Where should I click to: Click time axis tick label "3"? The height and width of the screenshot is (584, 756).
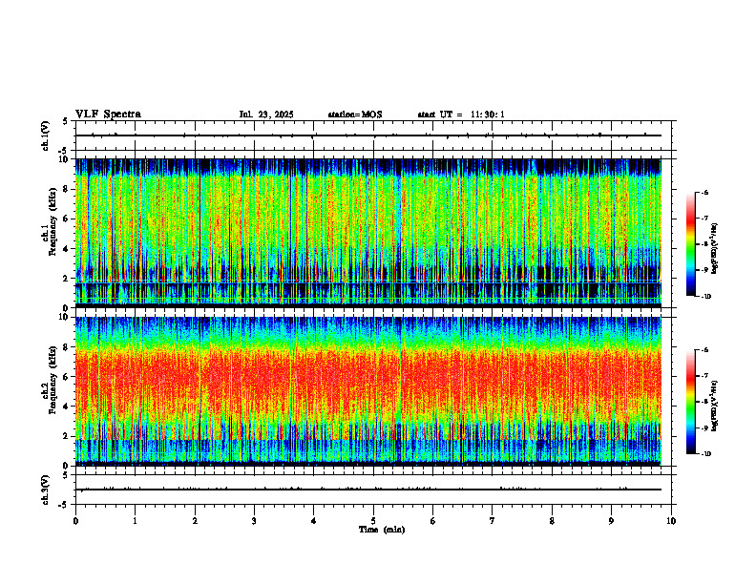(x=254, y=521)
